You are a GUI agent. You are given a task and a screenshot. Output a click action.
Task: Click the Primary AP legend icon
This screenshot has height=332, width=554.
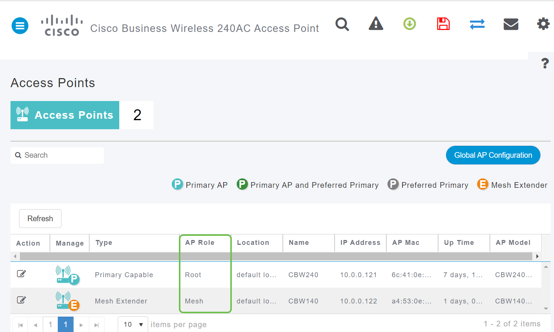pyautogui.click(x=177, y=184)
